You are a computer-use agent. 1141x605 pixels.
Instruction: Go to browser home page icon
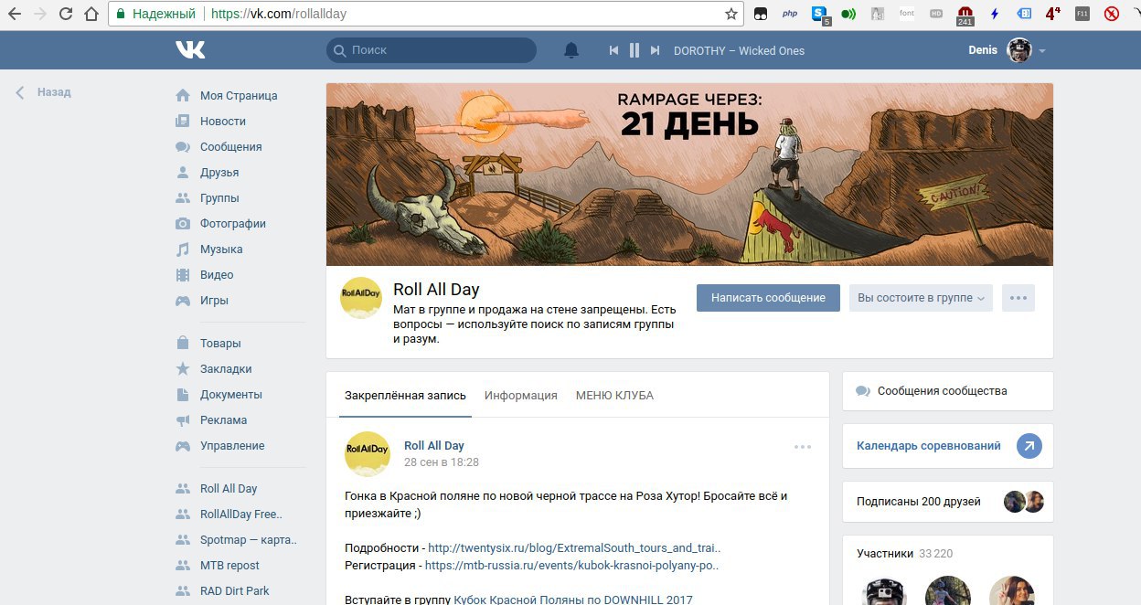tap(91, 14)
